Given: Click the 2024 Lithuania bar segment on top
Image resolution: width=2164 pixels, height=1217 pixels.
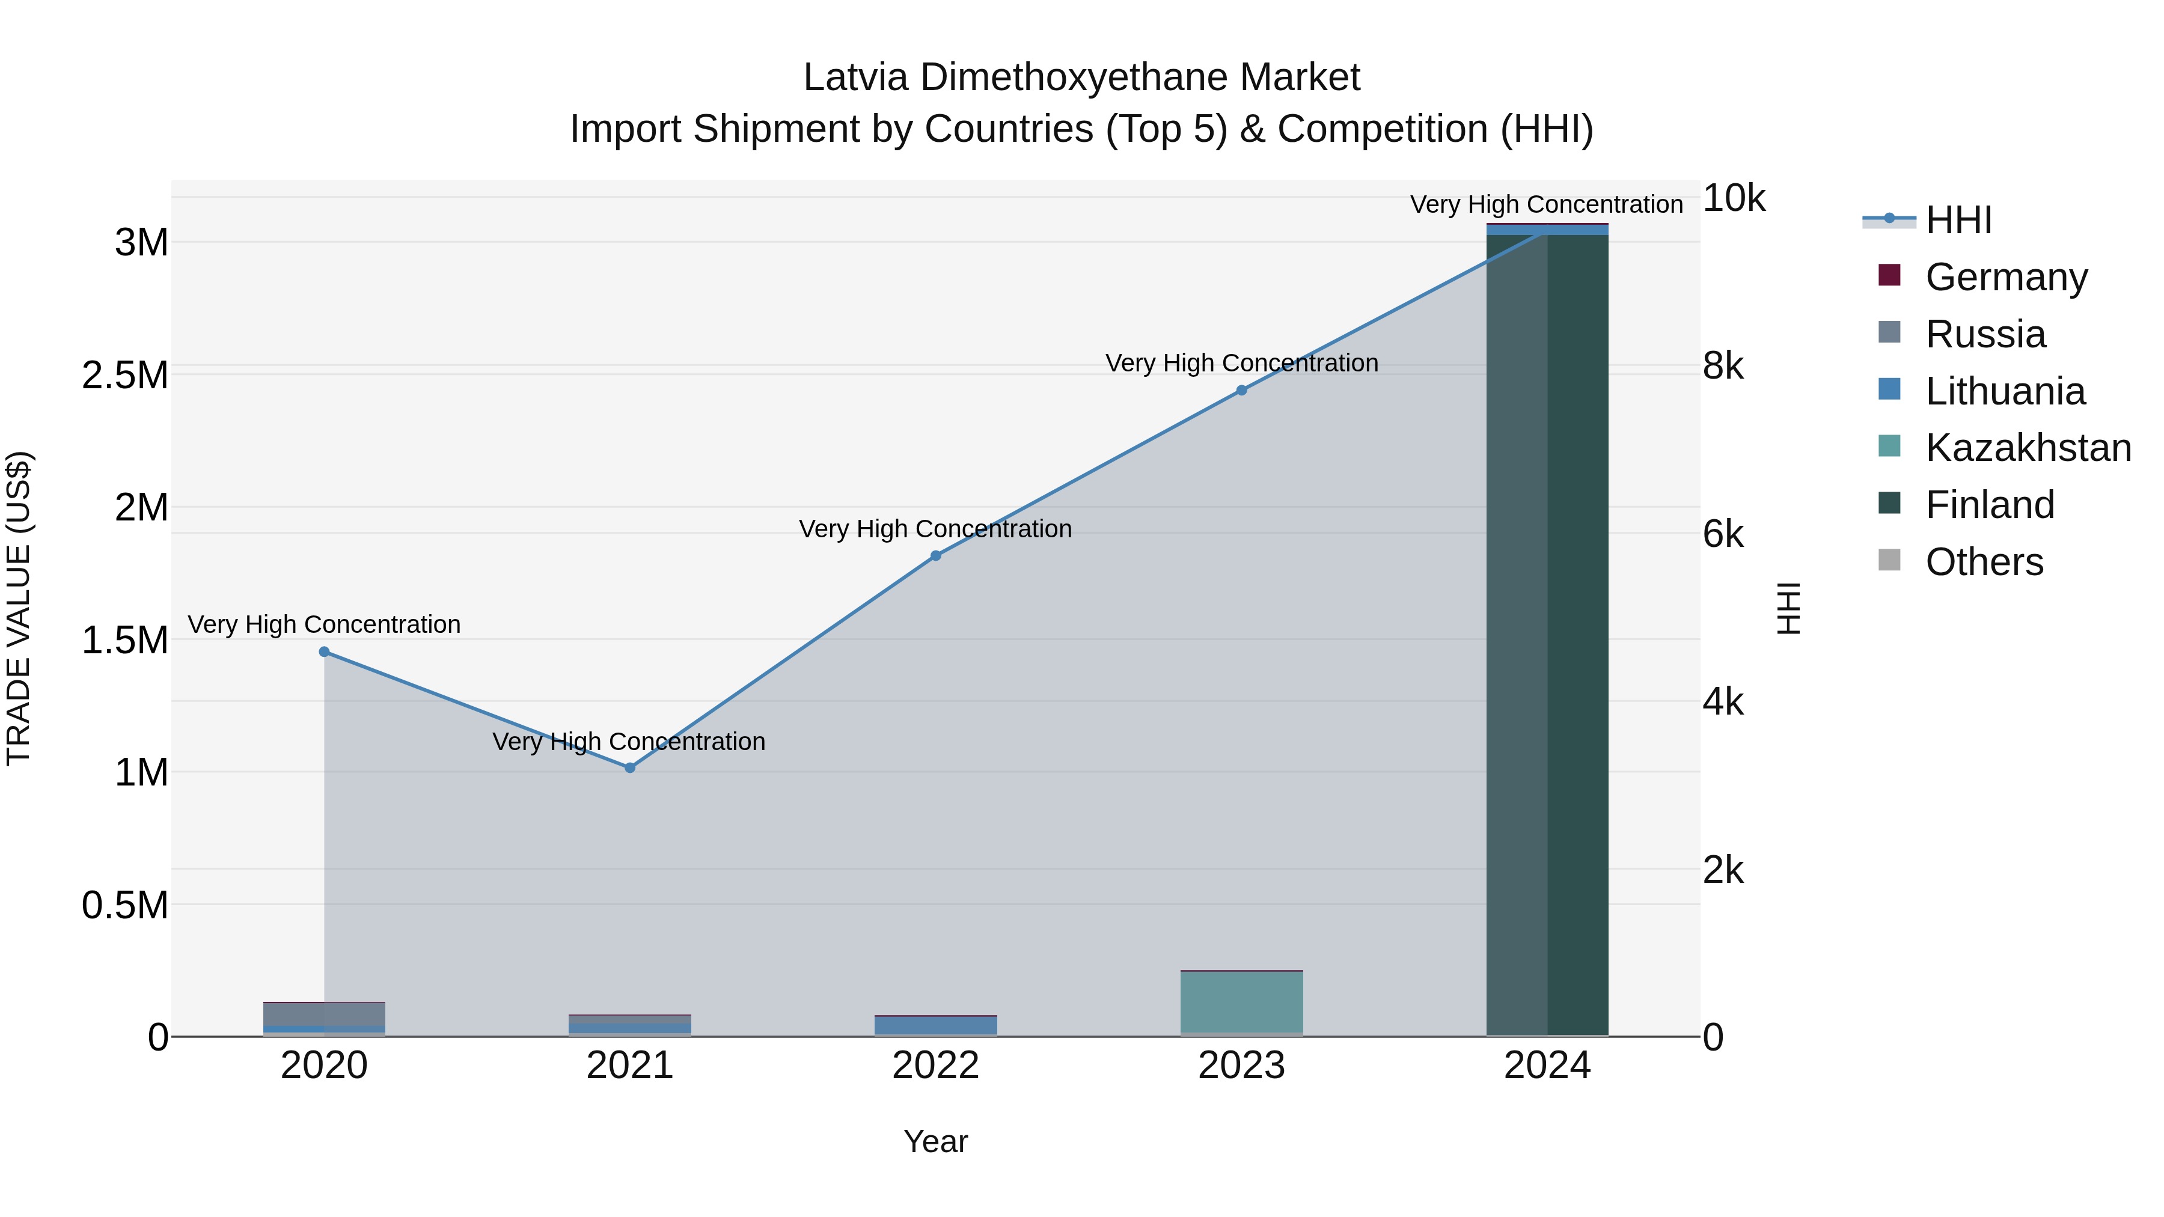Looking at the screenshot, I should [1547, 230].
